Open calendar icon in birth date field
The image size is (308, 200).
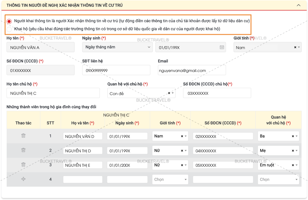pyautogui.click(x=222, y=47)
